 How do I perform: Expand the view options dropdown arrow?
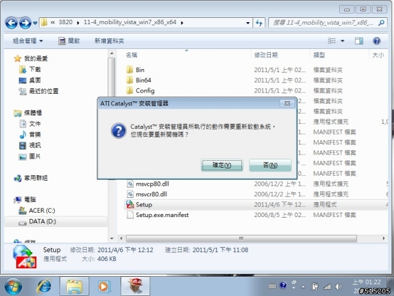[x=342, y=41]
